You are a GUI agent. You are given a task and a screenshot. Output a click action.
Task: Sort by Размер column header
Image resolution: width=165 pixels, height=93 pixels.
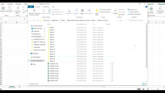tap(108, 24)
